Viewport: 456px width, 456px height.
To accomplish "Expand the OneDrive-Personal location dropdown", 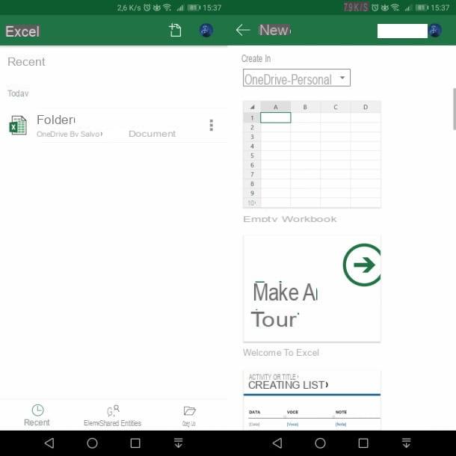I will pyautogui.click(x=296, y=78).
